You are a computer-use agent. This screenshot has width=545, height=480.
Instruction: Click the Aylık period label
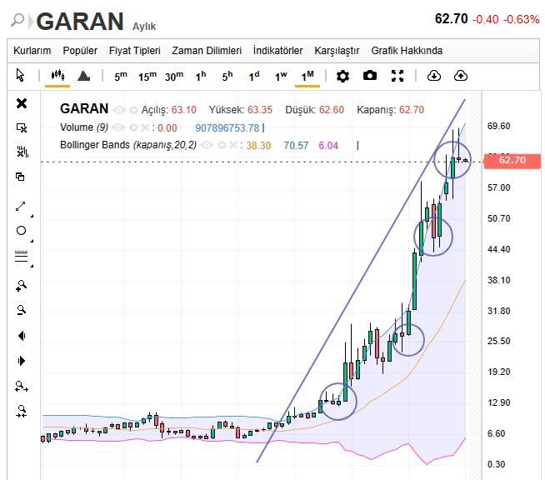144,27
